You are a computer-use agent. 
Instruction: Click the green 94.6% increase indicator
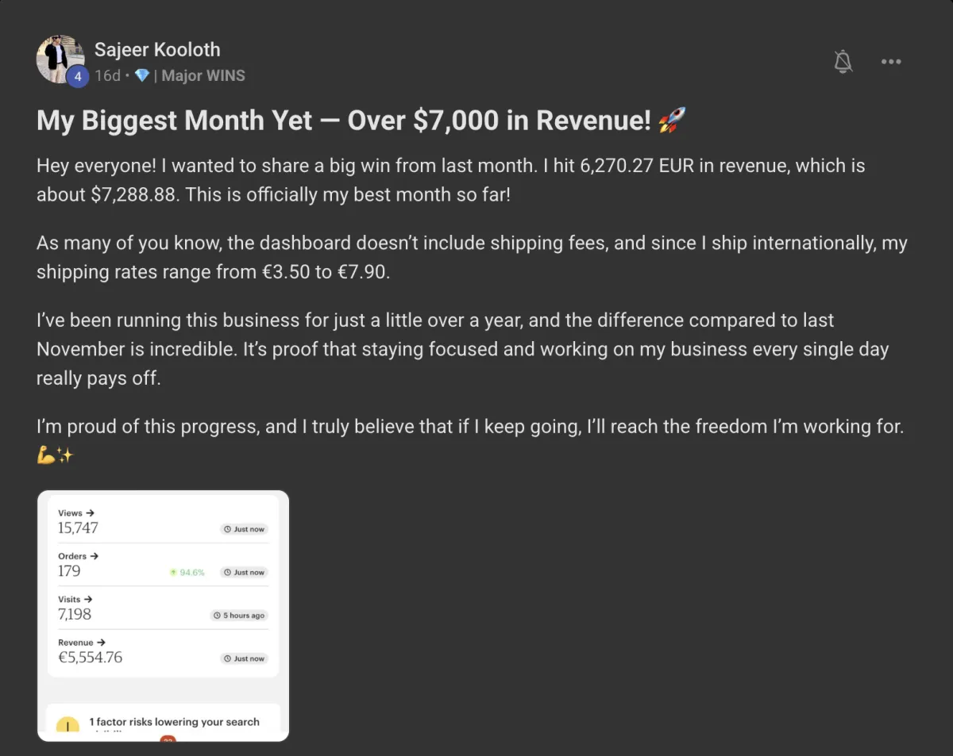(x=187, y=572)
